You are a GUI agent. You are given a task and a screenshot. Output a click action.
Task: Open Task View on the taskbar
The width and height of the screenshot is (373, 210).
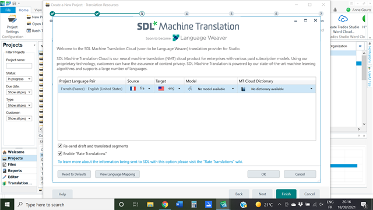coord(135,205)
